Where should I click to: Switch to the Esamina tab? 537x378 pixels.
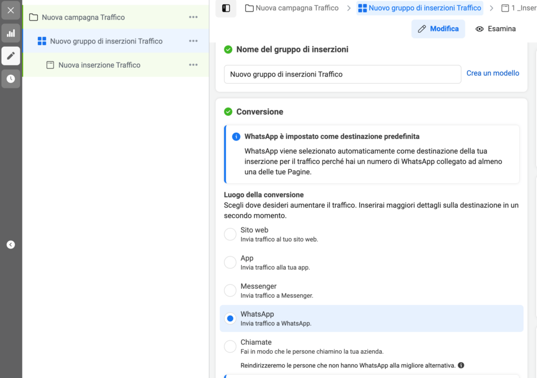(x=496, y=29)
